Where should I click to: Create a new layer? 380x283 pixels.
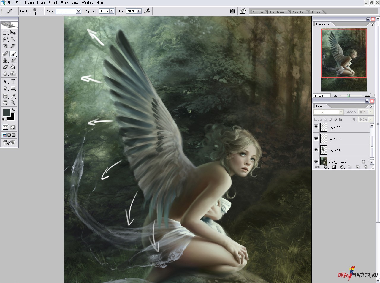coord(358,167)
